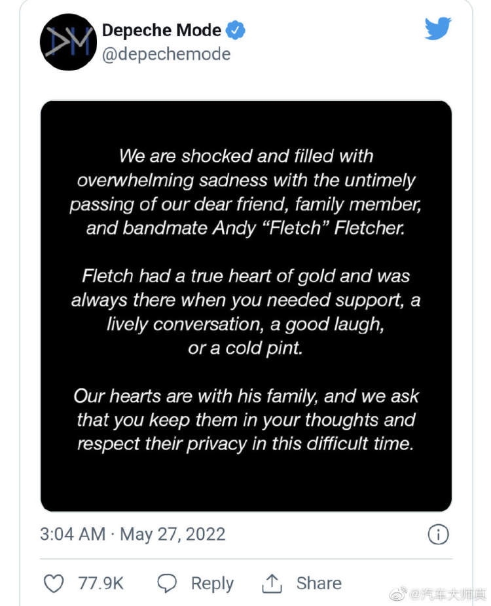Click the 'or a cold pint' line
Image resolution: width=491 pixels, height=606 pixels.
(245, 349)
